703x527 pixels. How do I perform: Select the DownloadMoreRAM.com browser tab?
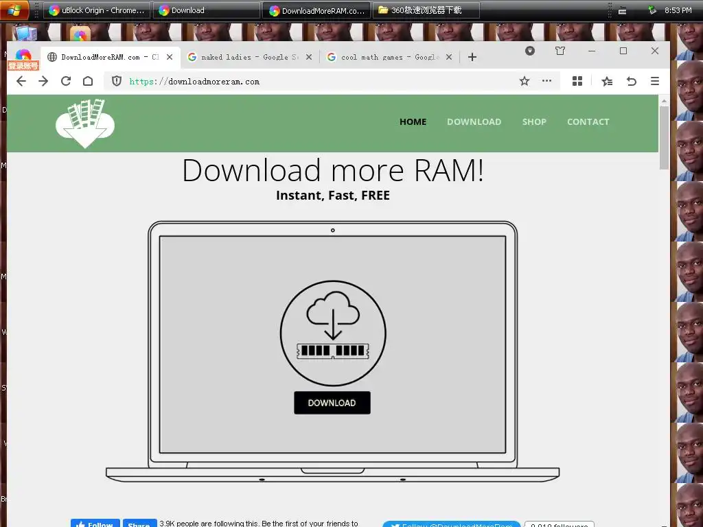pyautogui.click(x=110, y=57)
